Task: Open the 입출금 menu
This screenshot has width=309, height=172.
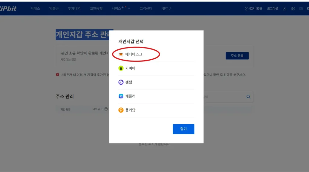Action: 54,8
